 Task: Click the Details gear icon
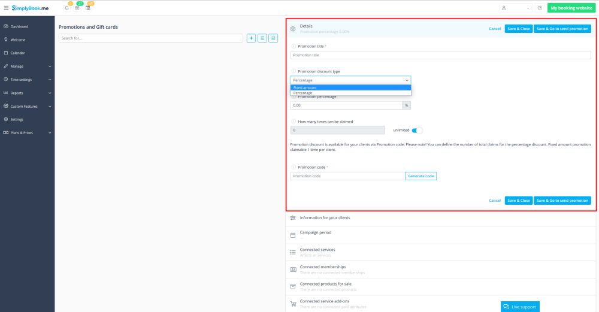coord(293,29)
